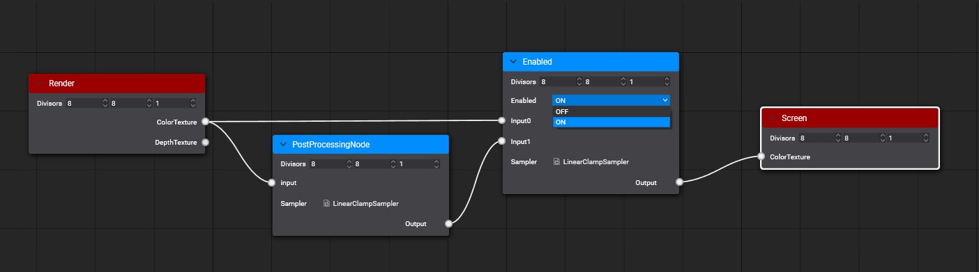Click the Divisors label in Screen node
The image size is (979, 272).
click(x=782, y=138)
